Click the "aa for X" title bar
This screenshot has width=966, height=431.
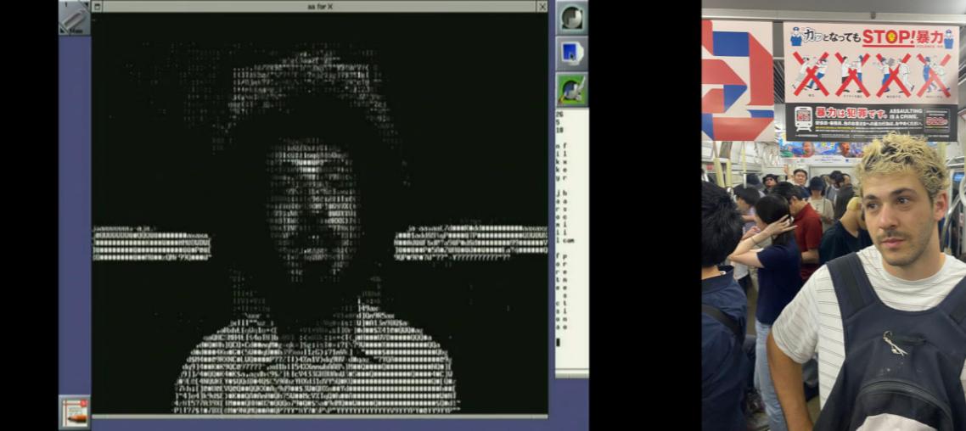click(320, 6)
